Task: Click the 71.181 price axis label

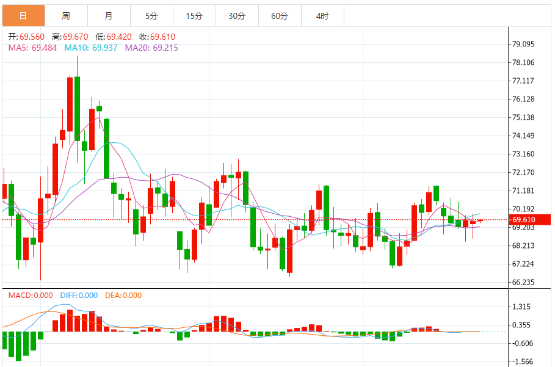Action: [x=523, y=191]
